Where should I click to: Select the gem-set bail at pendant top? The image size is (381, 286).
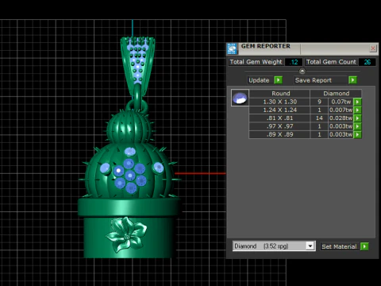(x=137, y=65)
